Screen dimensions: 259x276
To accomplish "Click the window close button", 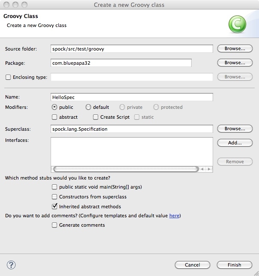I will coord(6,5).
